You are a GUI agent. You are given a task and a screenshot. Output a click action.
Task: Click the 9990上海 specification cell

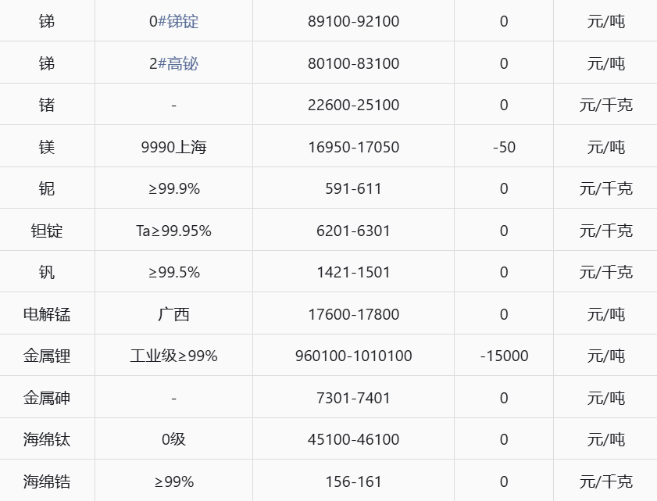(x=173, y=147)
